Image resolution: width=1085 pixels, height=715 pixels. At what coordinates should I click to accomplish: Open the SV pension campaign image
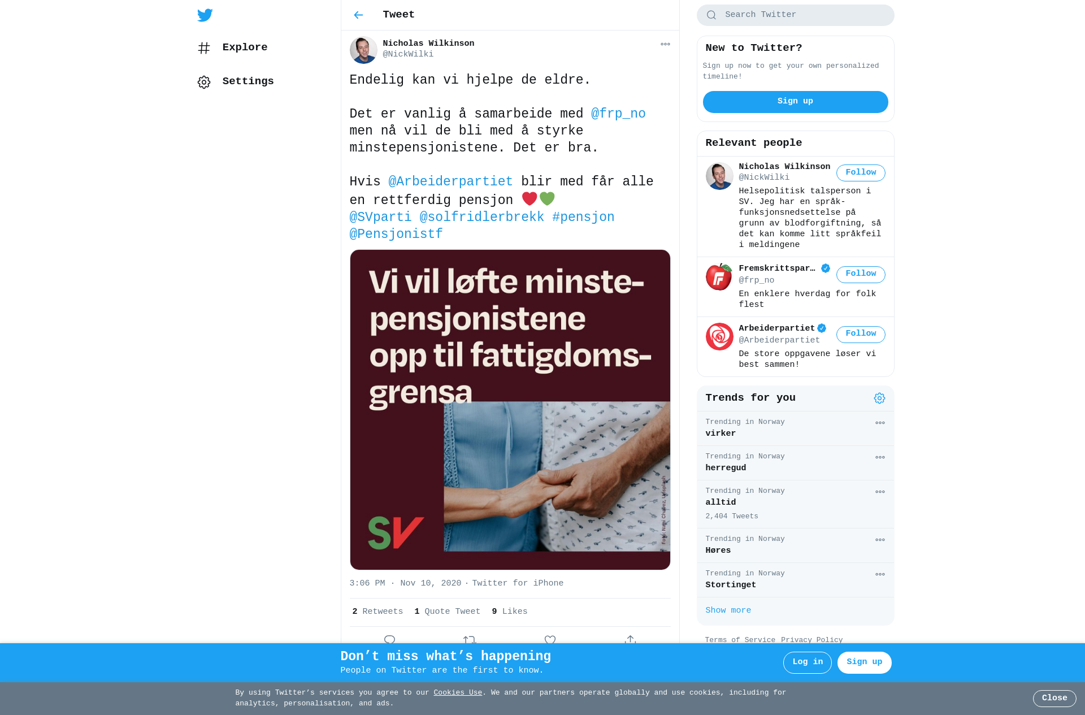point(510,410)
